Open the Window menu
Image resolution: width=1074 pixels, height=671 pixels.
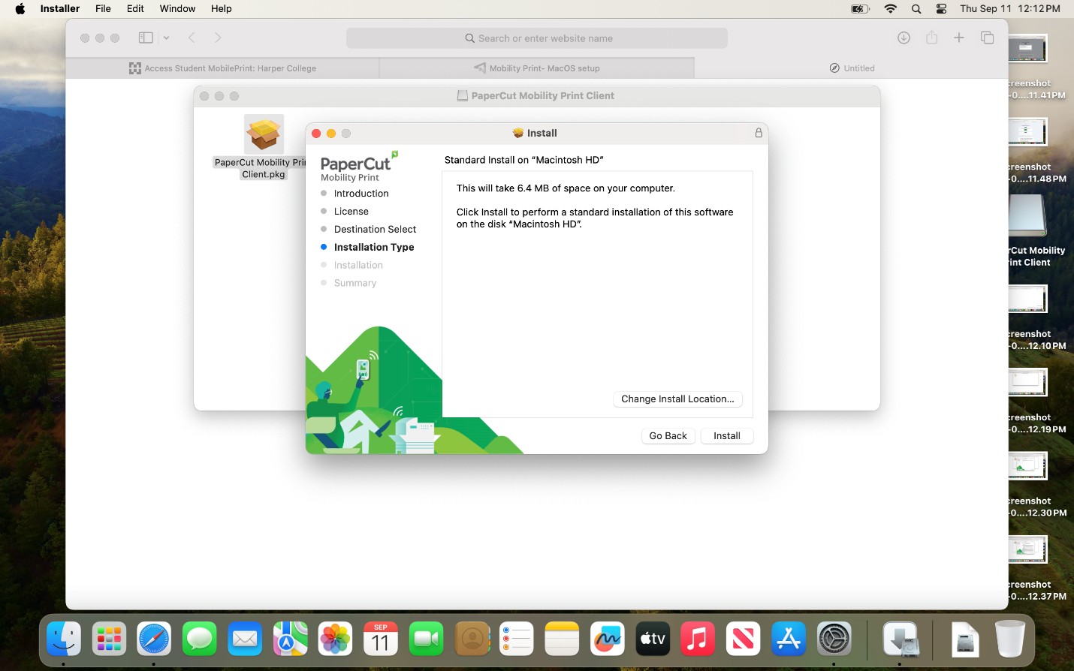177,8
